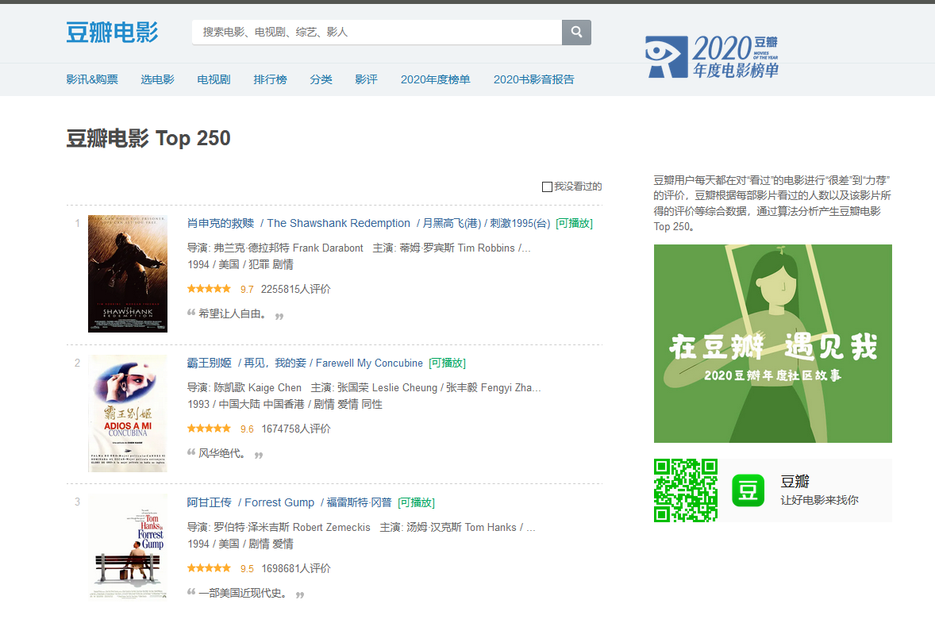
Task: Click the quote 风华绝代。
Action: pyautogui.click(x=221, y=453)
